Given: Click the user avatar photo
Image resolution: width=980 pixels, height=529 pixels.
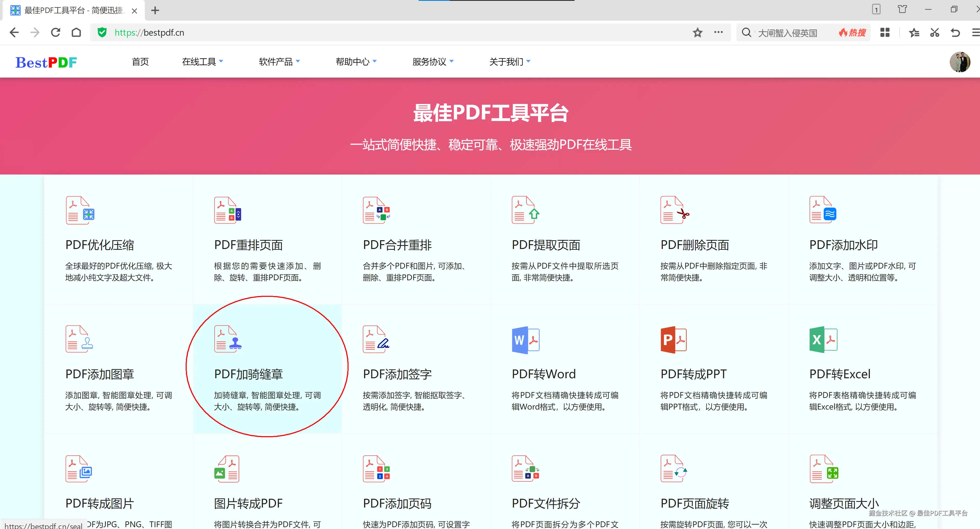Looking at the screenshot, I should coord(960,62).
